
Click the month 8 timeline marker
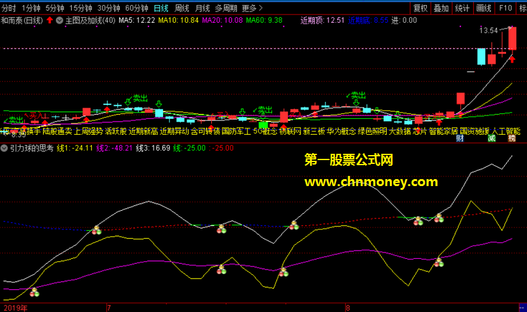click(x=348, y=308)
